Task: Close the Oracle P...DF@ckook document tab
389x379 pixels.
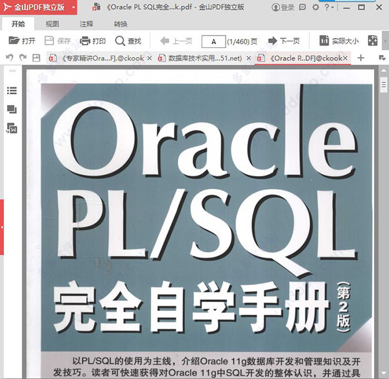Action: tap(345, 58)
